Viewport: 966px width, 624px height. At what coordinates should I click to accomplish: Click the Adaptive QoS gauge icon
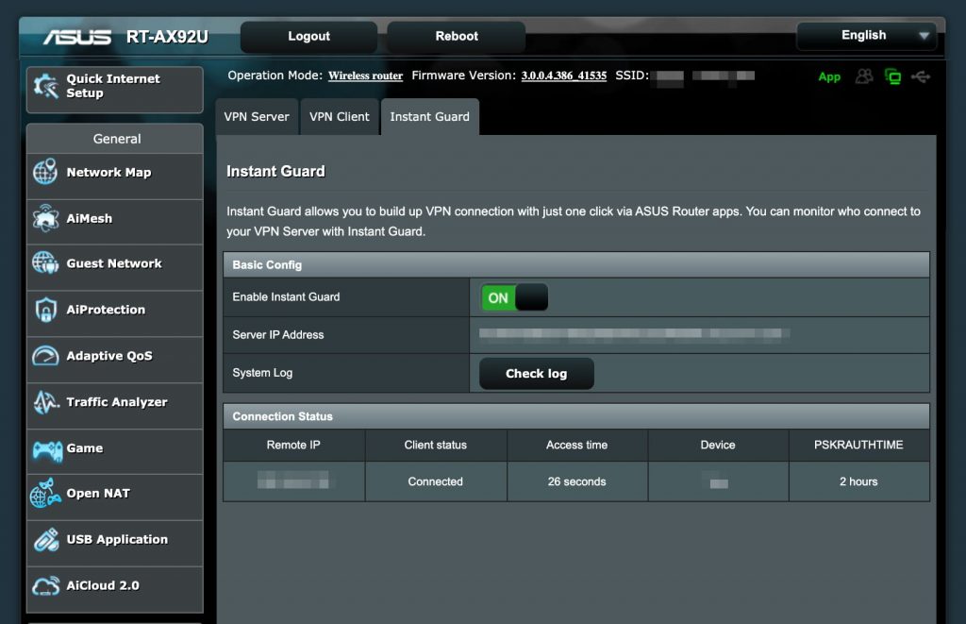45,356
